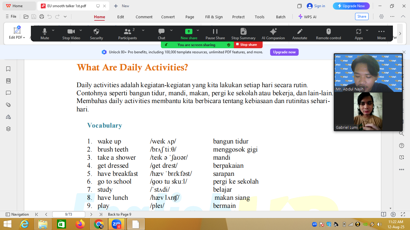This screenshot has width=410, height=230.
Task: Open the signature panel in left sidebar
Action: click(x=8, y=117)
